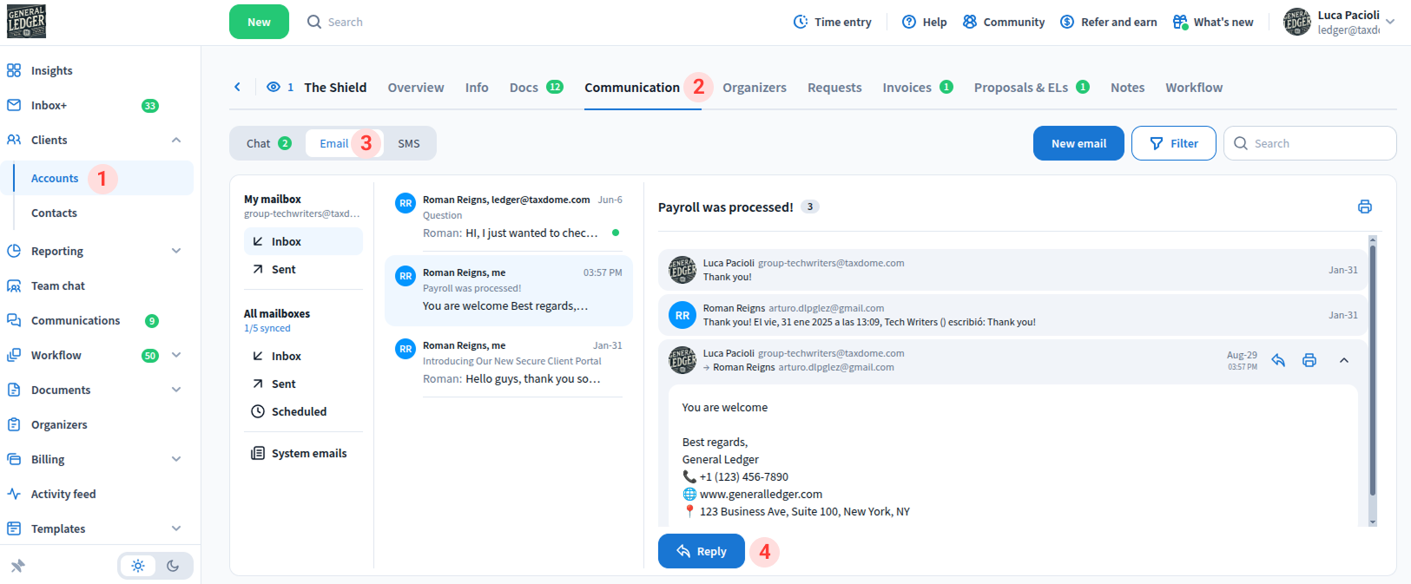
Task: Select the SMS tab
Action: [x=409, y=143]
